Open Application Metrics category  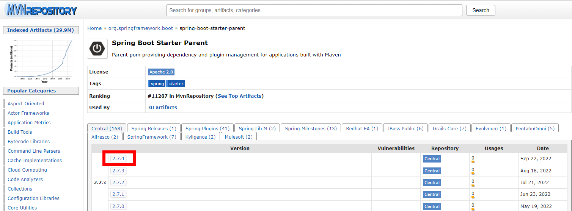29,122
